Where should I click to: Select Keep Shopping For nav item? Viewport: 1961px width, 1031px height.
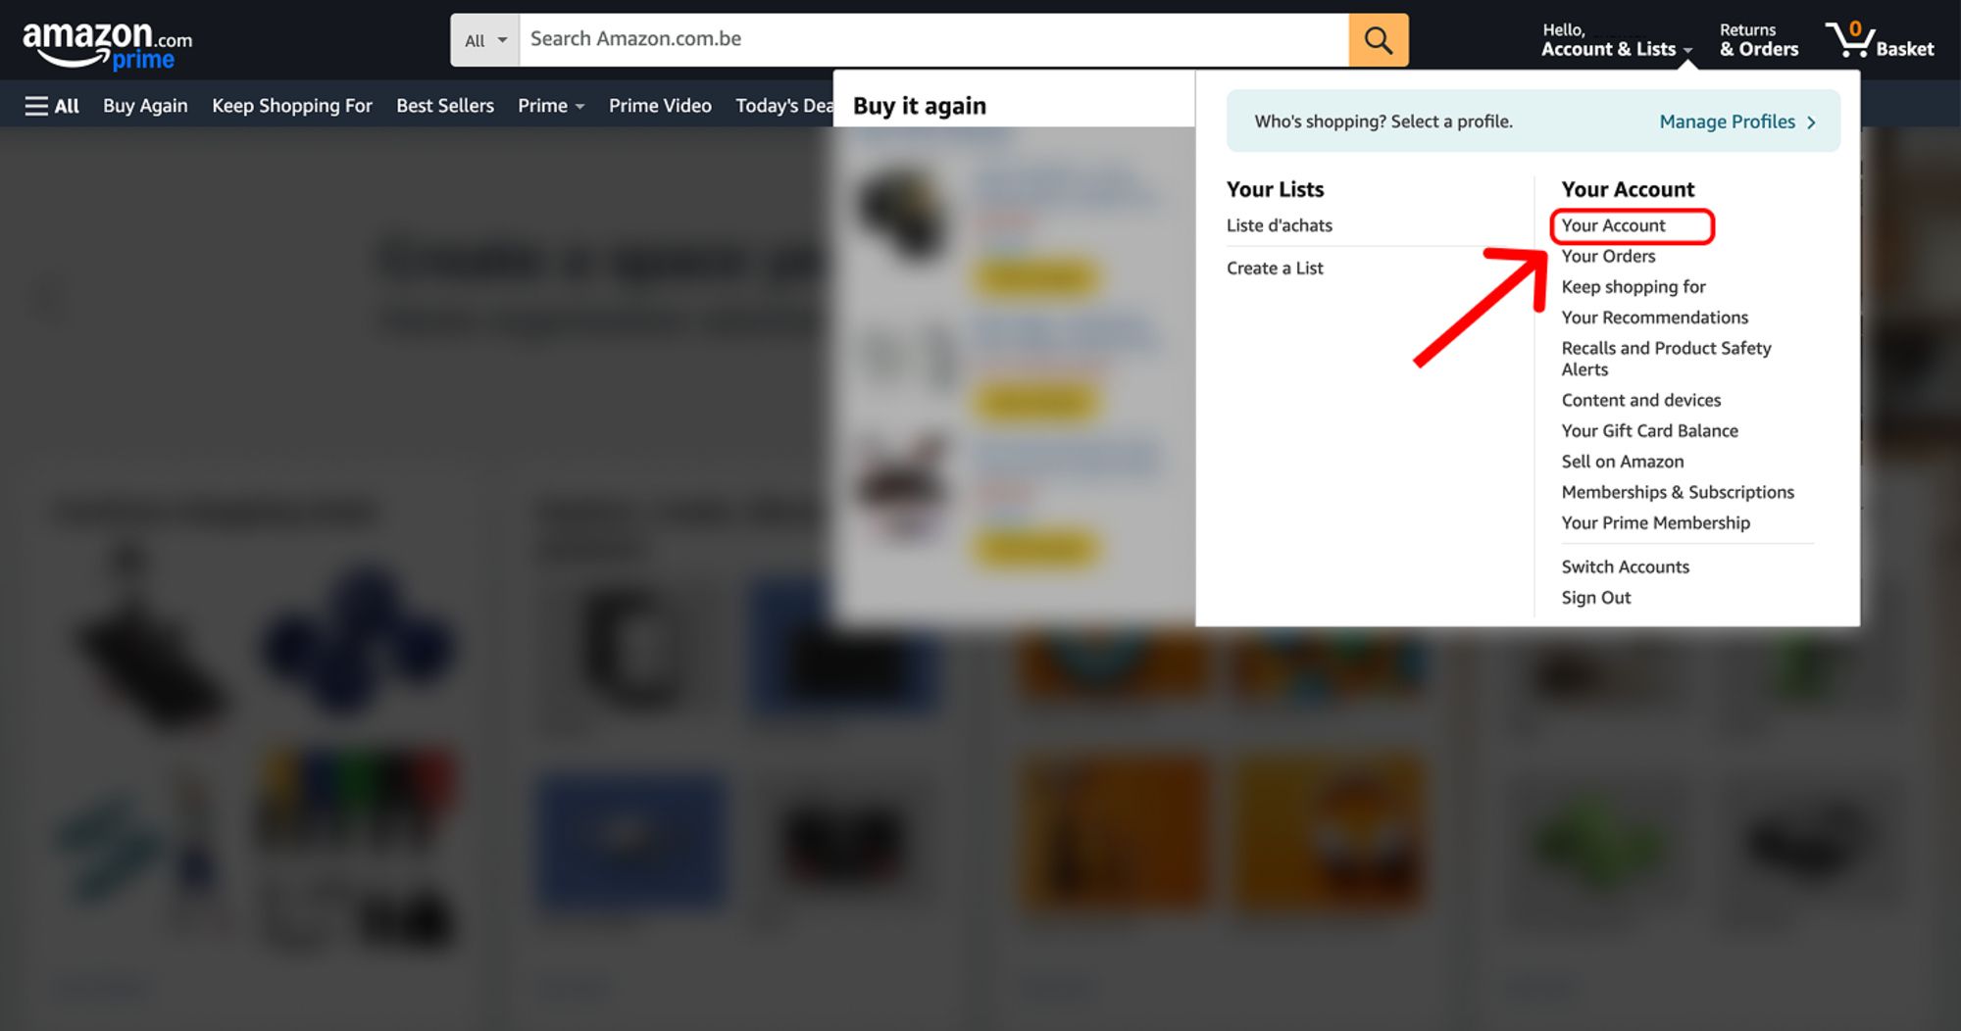pos(292,106)
